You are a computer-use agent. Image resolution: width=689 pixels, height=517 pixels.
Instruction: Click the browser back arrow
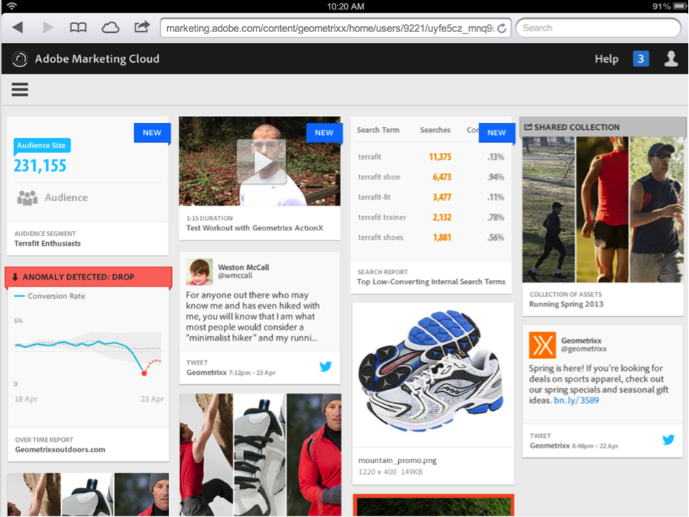click(17, 28)
